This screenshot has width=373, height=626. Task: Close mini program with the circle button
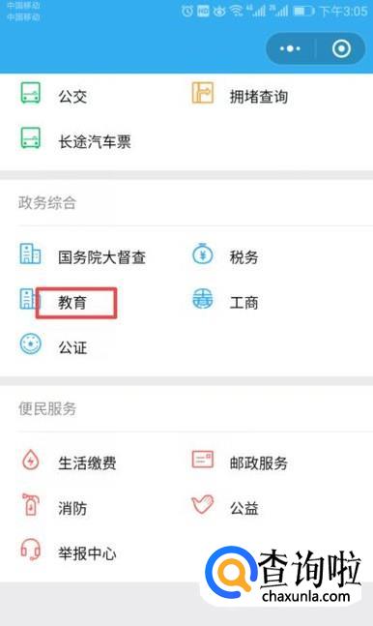[x=341, y=48]
